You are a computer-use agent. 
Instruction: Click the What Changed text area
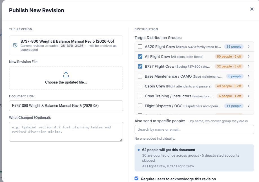pos(66,132)
